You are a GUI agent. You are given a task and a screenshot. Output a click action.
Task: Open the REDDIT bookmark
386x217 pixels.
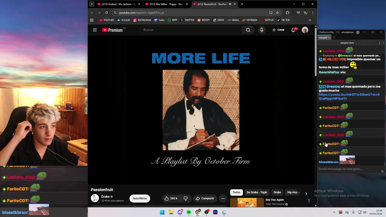204,20
